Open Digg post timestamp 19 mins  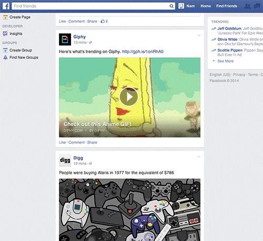tap(80, 164)
